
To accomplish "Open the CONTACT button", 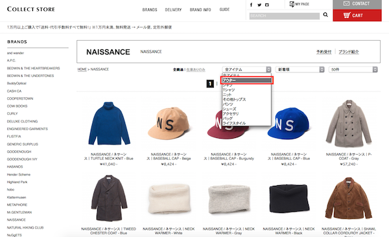I will click(357, 4).
